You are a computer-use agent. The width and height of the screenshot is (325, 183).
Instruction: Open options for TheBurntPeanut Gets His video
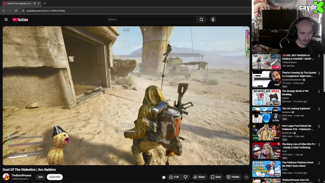click(319, 180)
